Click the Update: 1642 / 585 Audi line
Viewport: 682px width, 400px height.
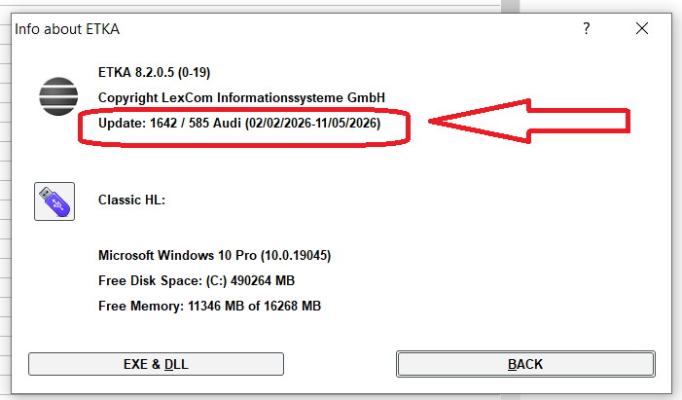pyautogui.click(x=239, y=124)
